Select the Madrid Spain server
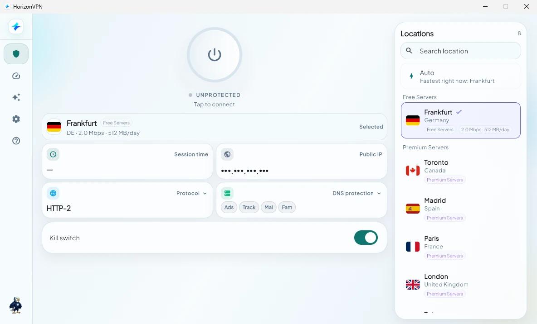The width and height of the screenshot is (537, 324). (461, 209)
